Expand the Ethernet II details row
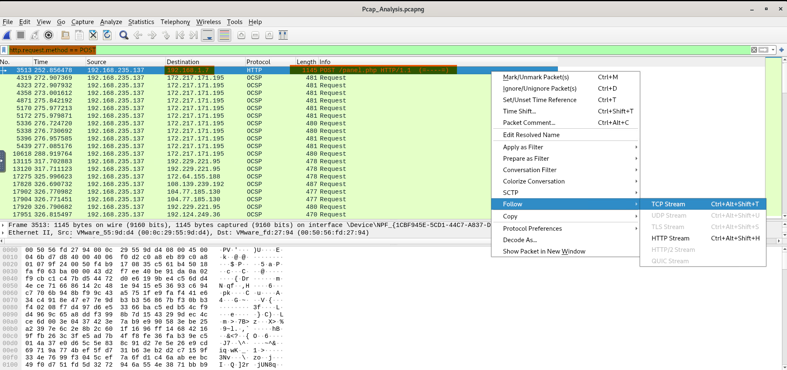Image resolution: width=787 pixels, height=370 pixels. click(x=3, y=233)
